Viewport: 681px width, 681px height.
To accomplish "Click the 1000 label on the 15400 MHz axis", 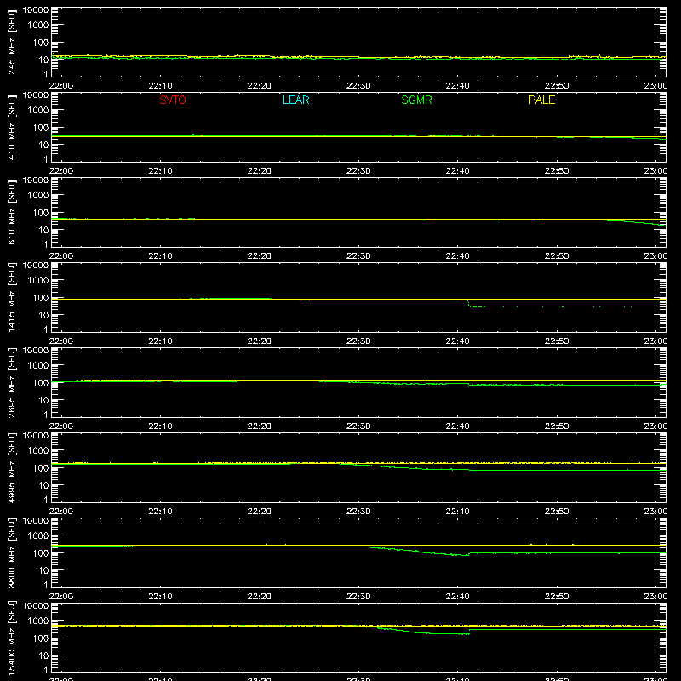I will pos(38,621).
